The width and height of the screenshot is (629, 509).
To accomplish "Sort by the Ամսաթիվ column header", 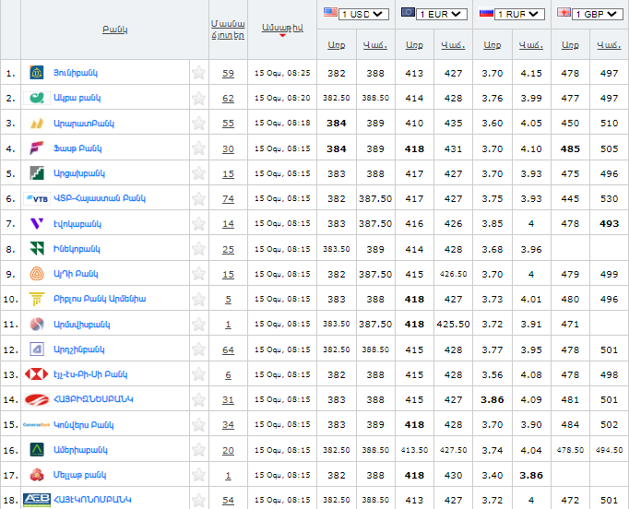I will tap(282, 28).
